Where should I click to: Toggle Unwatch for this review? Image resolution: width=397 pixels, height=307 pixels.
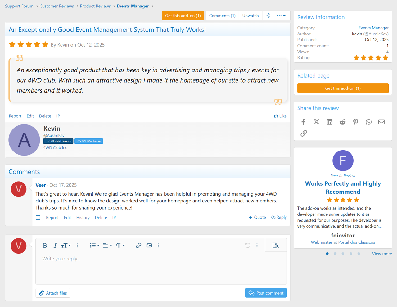(250, 16)
